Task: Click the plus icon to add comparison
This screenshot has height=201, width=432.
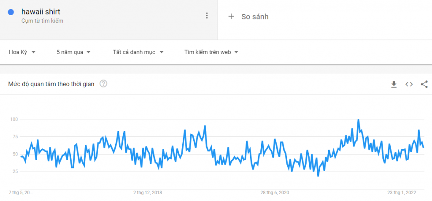Action: click(231, 16)
